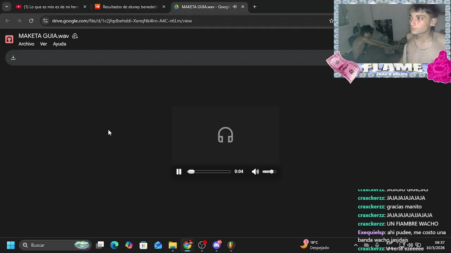Open FL Studio from the taskbar

pos(231,245)
